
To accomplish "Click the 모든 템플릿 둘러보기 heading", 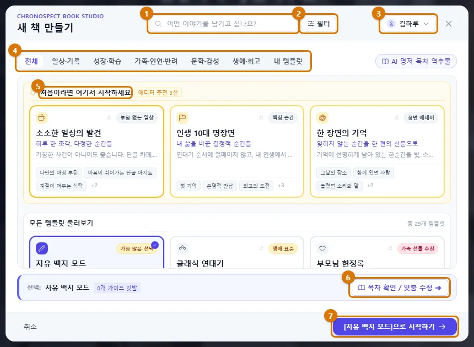I will 61,223.
